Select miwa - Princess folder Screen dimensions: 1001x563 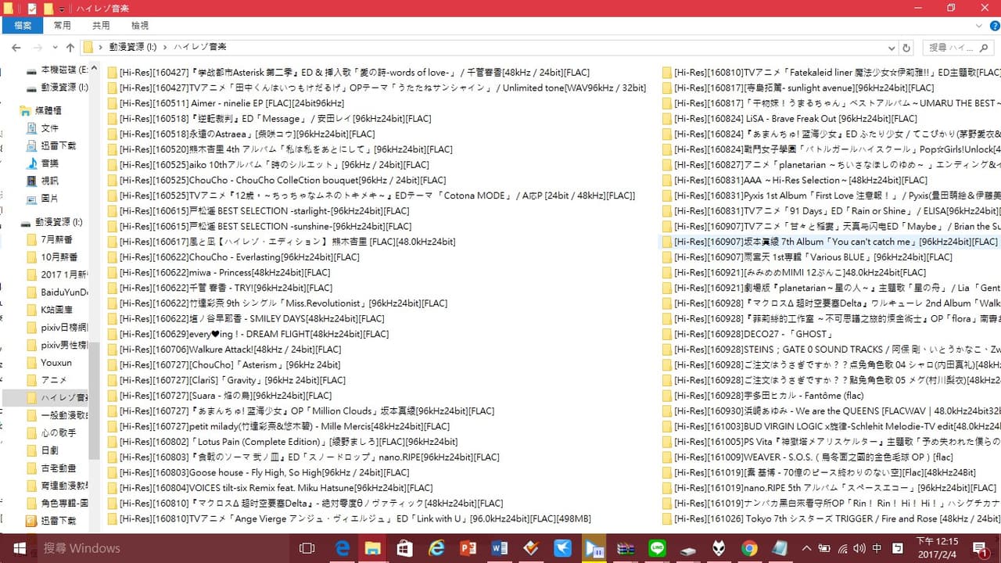click(x=219, y=272)
